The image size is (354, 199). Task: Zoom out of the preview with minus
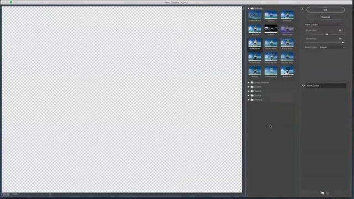click(4, 194)
